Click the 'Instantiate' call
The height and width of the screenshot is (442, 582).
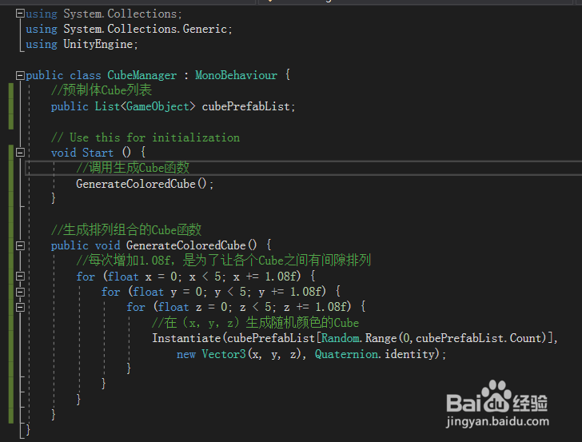[x=186, y=338]
